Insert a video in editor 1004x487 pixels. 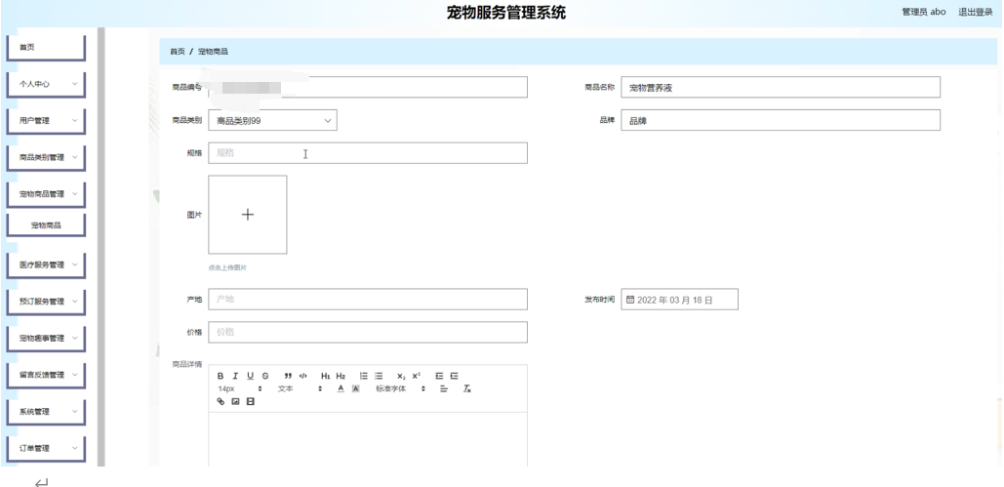tap(251, 402)
